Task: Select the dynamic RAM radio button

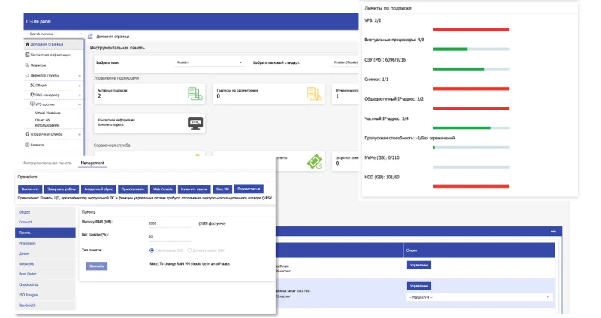Action: (189, 250)
